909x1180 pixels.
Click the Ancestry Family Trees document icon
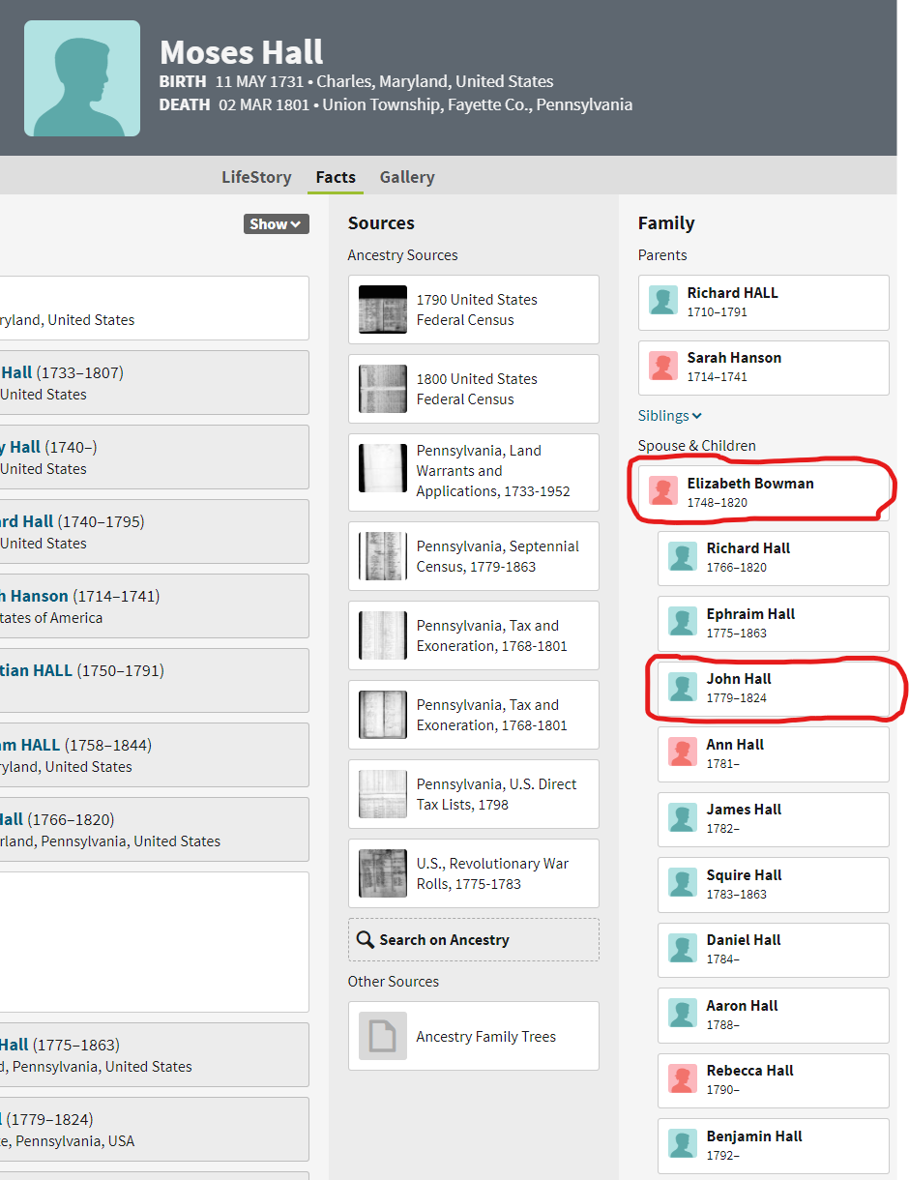click(383, 1036)
